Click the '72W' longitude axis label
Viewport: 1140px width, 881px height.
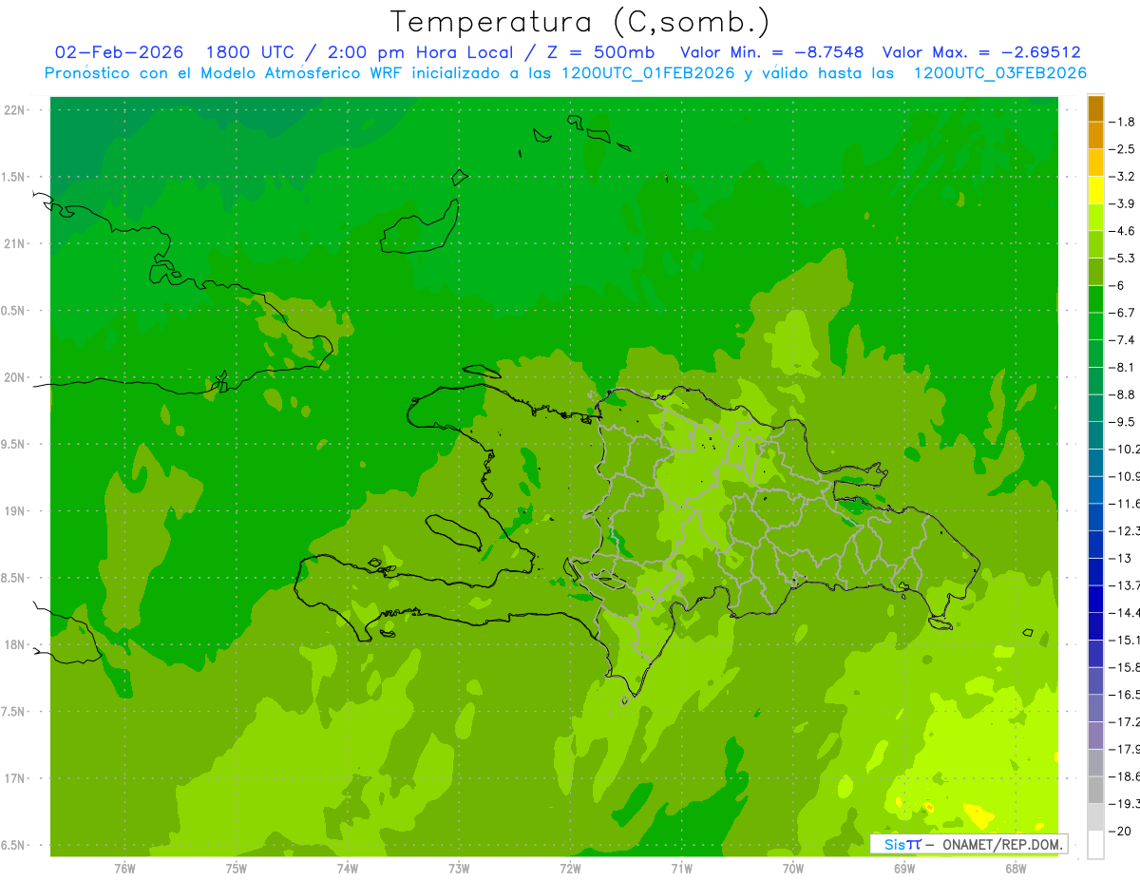coord(570,868)
